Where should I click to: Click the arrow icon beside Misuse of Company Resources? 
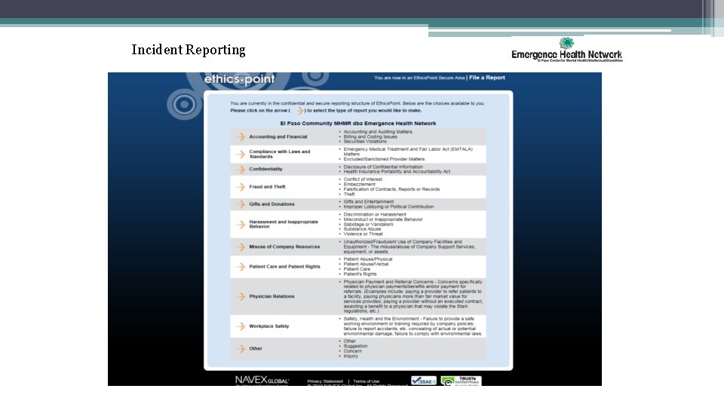coord(241,247)
